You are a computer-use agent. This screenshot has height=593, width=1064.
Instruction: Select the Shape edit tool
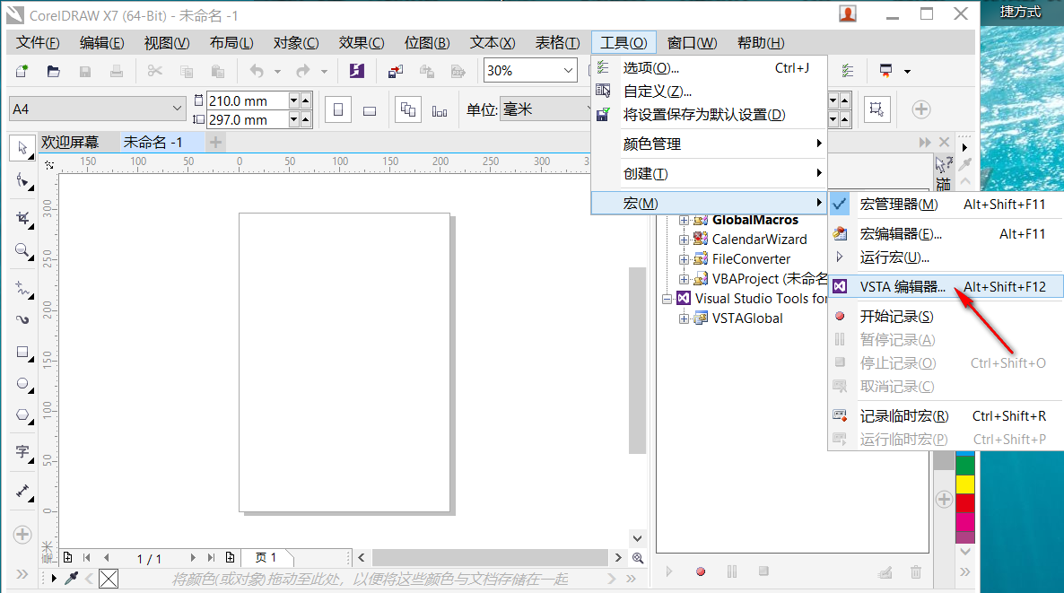pyautogui.click(x=22, y=181)
